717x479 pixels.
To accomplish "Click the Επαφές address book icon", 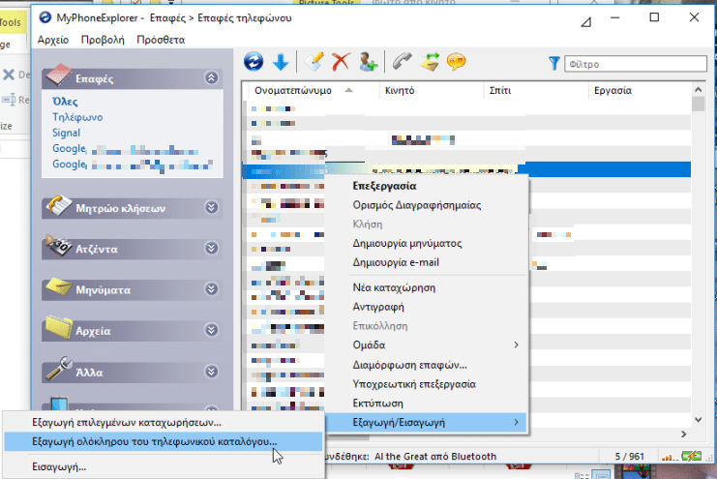I will coord(58,75).
